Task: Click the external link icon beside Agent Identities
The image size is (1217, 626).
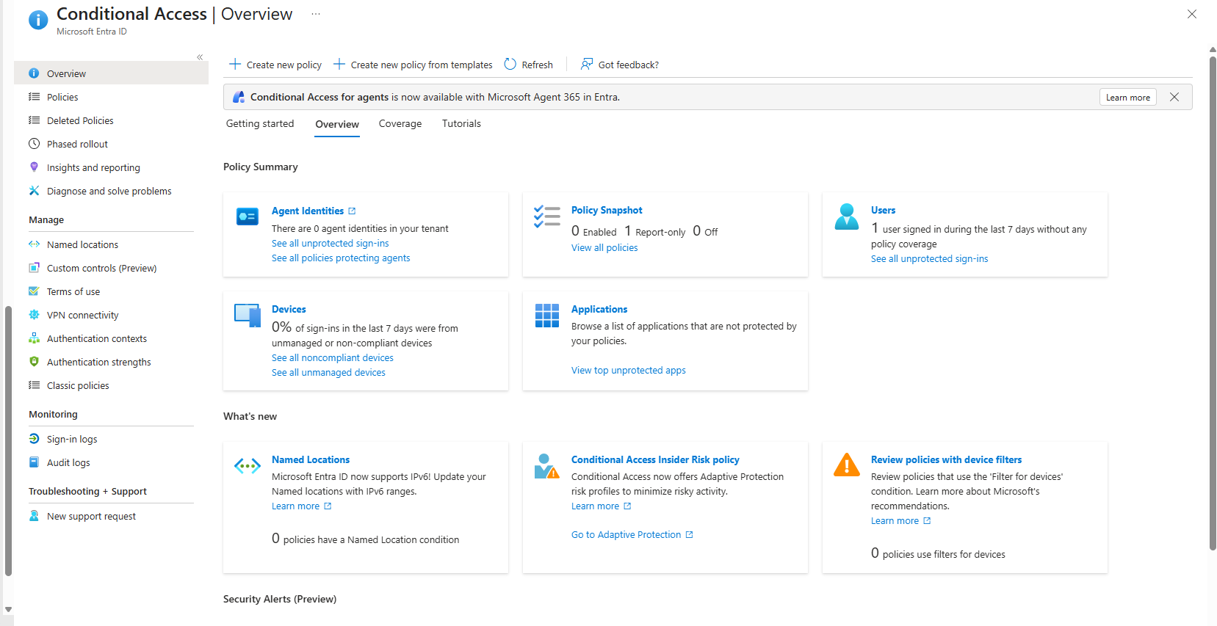Action: click(352, 211)
